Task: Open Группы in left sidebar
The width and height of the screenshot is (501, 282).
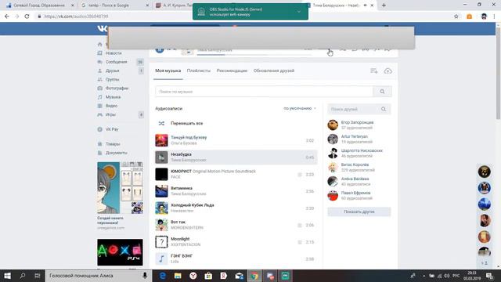Action: [112, 79]
